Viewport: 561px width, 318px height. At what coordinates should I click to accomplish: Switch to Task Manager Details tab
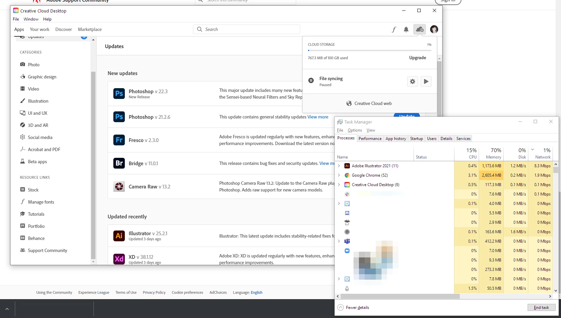pyautogui.click(x=446, y=139)
